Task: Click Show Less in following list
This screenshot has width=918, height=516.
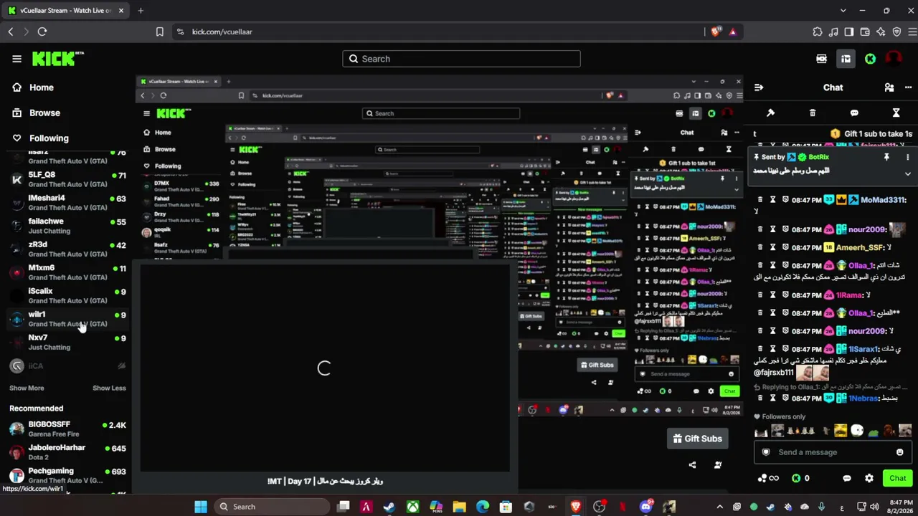Action: pyautogui.click(x=109, y=388)
